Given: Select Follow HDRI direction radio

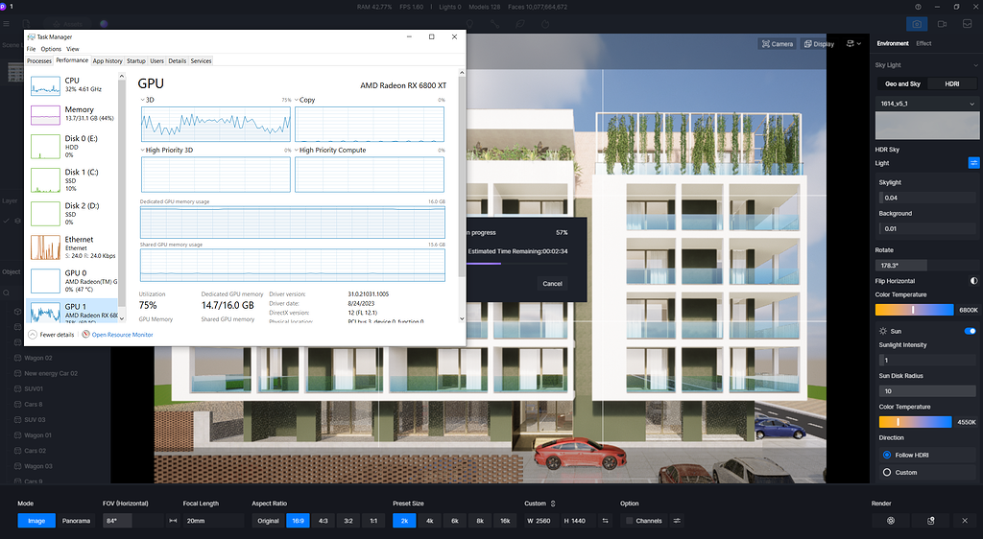Looking at the screenshot, I should [886, 456].
